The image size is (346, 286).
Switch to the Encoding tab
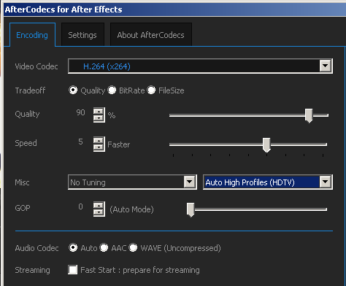click(32, 34)
